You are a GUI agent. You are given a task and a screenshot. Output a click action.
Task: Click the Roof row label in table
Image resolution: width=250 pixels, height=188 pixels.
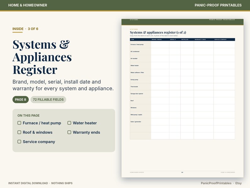click(x=132, y=101)
